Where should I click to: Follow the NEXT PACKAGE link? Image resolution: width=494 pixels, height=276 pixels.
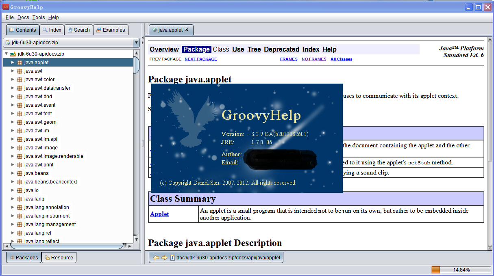[201, 59]
